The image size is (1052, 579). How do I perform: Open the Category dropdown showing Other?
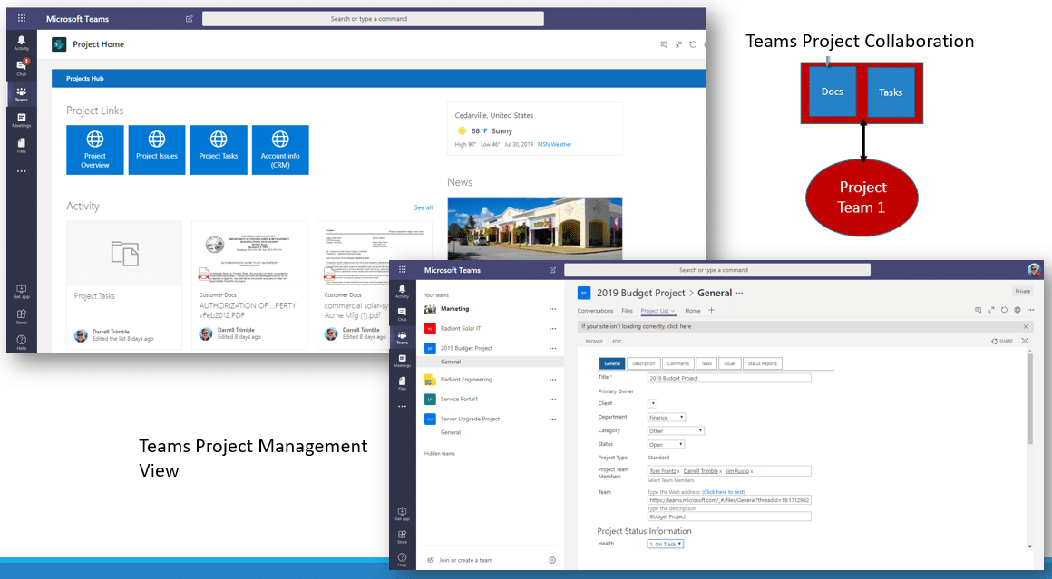tap(676, 430)
